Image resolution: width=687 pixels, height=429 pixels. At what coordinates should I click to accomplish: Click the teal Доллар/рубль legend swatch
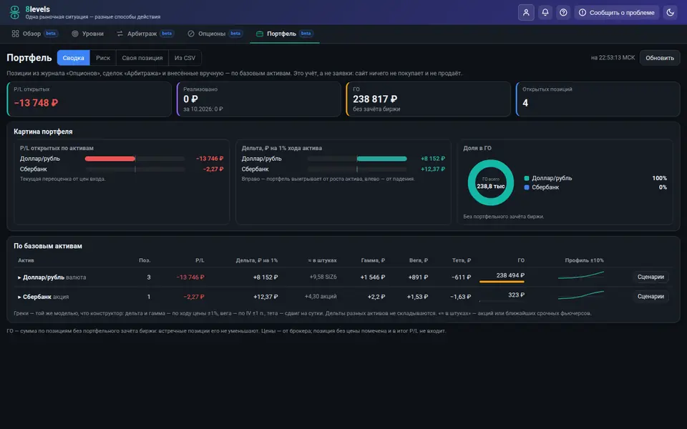[x=527, y=178]
